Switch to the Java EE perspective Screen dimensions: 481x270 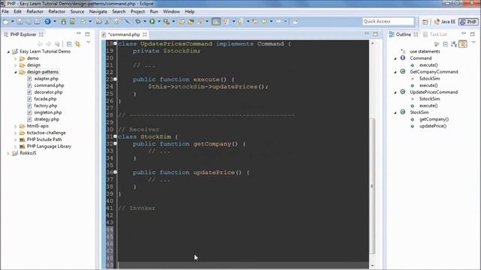pos(445,22)
